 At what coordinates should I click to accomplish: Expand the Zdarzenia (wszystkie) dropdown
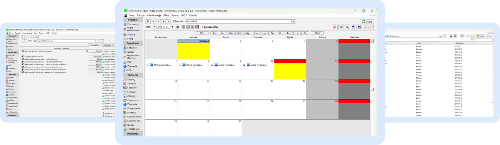[x=294, y=21]
